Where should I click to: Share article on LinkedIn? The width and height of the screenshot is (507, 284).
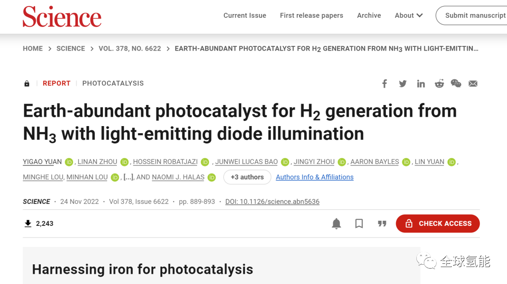coord(421,84)
